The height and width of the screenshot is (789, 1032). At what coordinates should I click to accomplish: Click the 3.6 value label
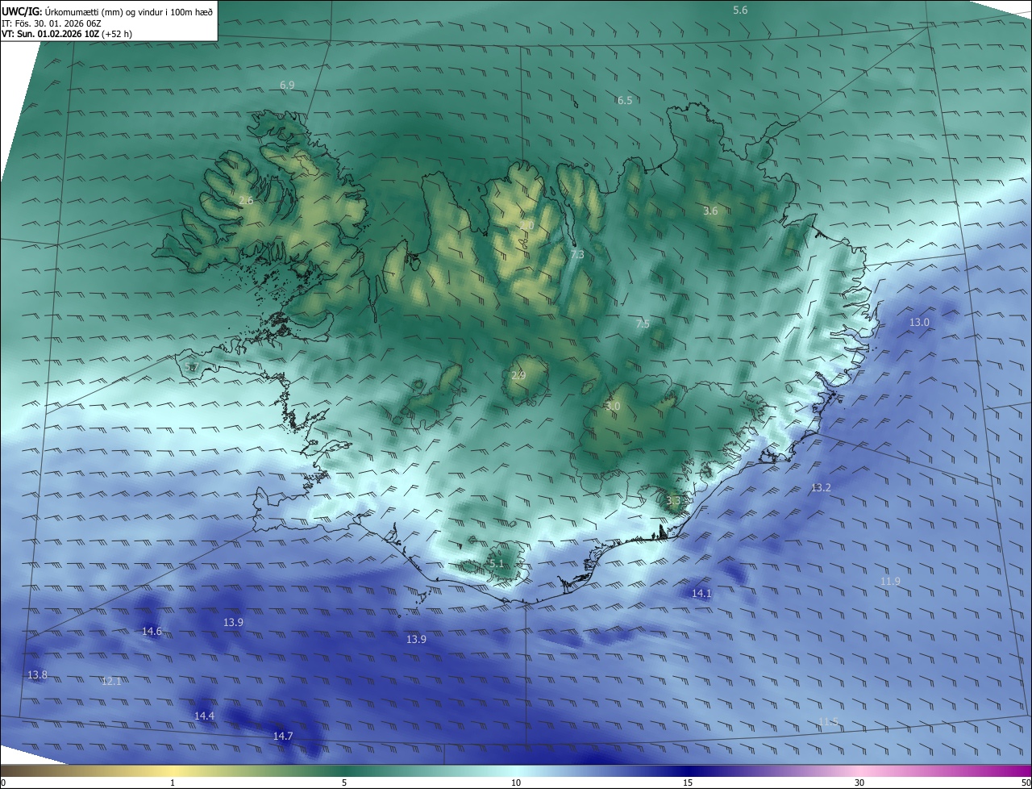point(710,211)
